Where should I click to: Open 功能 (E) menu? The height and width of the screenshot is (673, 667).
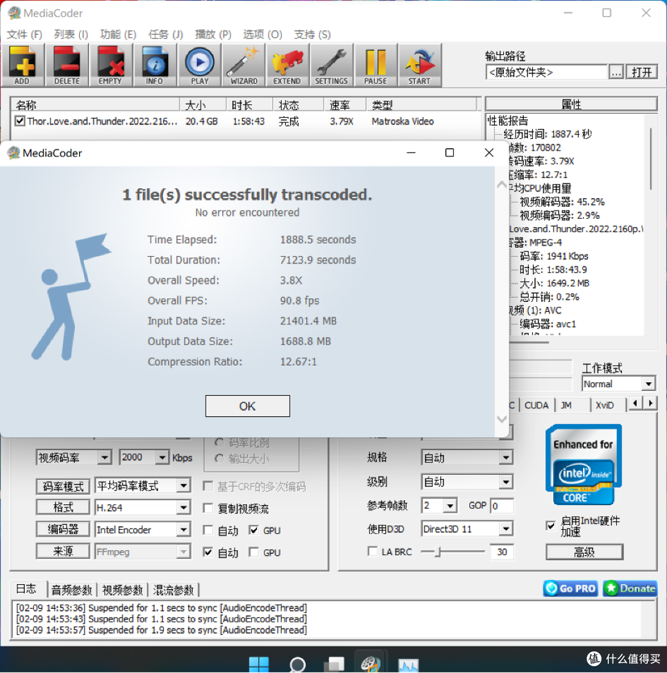pos(117,35)
